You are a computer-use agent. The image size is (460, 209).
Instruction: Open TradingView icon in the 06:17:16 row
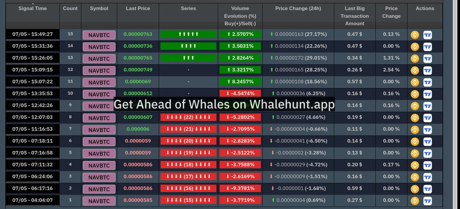coord(427,189)
